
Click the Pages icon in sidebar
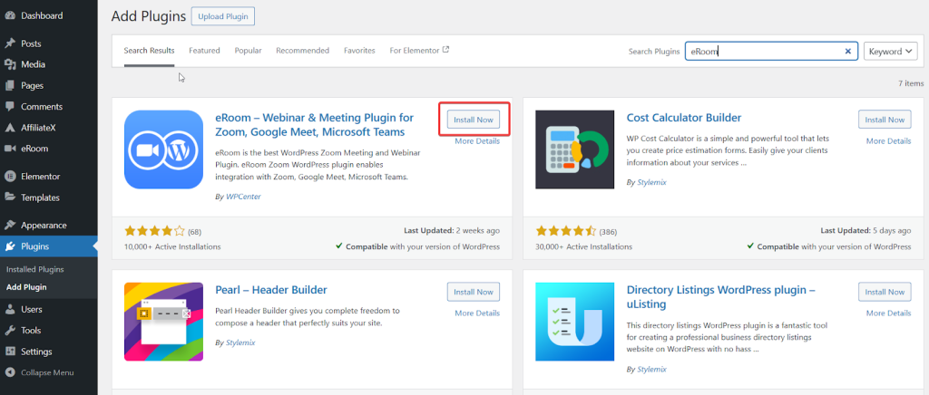coord(9,86)
